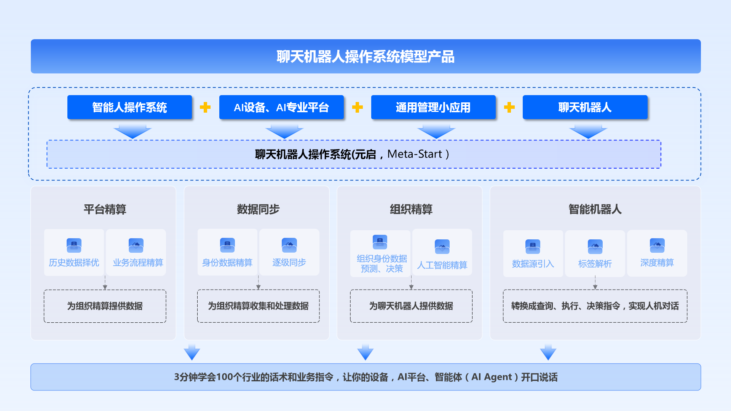
Task: Click the yellow plus after 智能人操作系统
Action: 205,107
